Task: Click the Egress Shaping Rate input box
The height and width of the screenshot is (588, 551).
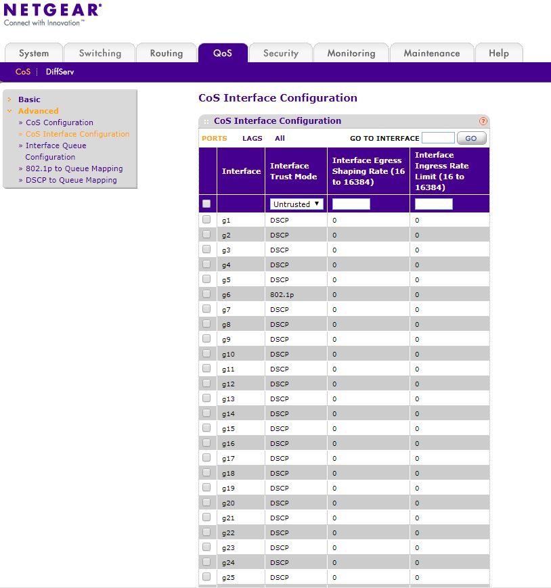Action: 351,204
